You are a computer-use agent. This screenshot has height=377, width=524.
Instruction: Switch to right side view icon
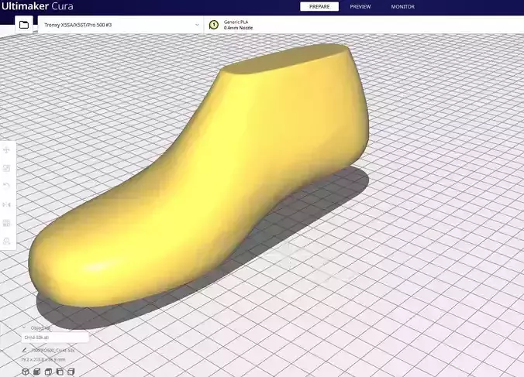[71, 372]
